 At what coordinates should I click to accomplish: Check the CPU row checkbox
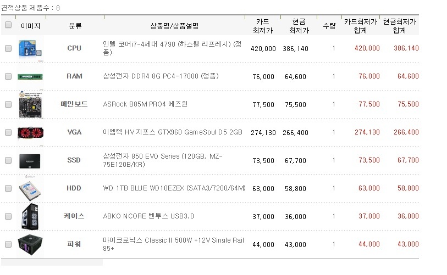coord(8,48)
